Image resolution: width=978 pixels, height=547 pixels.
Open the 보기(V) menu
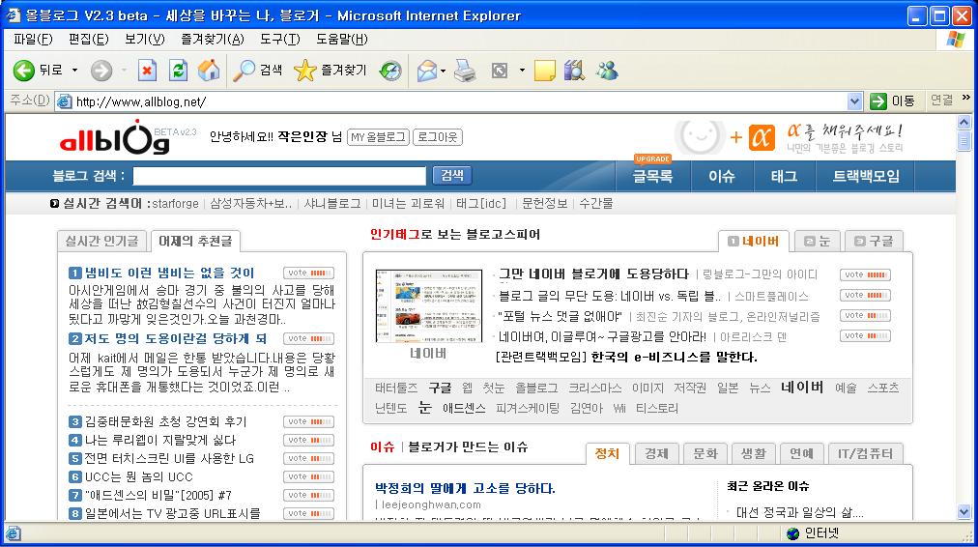145,40
